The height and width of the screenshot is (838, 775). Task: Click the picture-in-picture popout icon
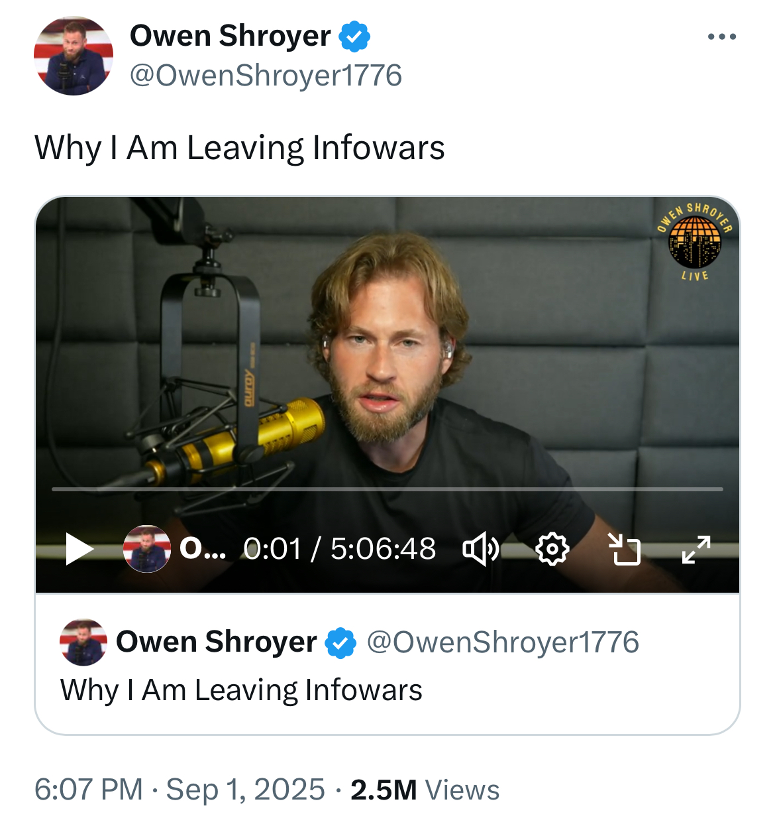pos(625,549)
